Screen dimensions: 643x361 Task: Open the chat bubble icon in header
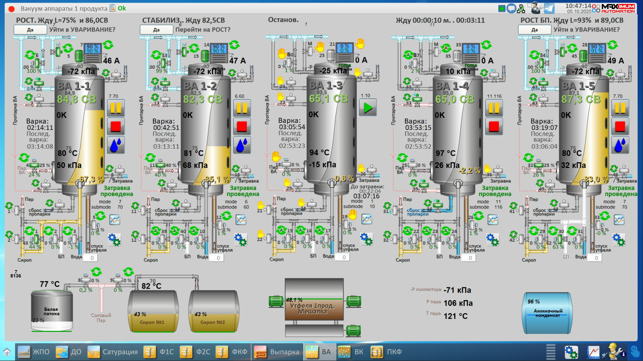(x=512, y=8)
